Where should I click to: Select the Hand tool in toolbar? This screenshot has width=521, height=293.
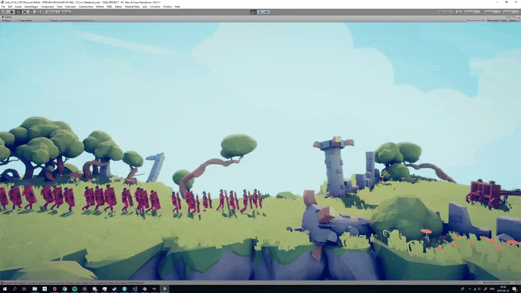coord(5,12)
